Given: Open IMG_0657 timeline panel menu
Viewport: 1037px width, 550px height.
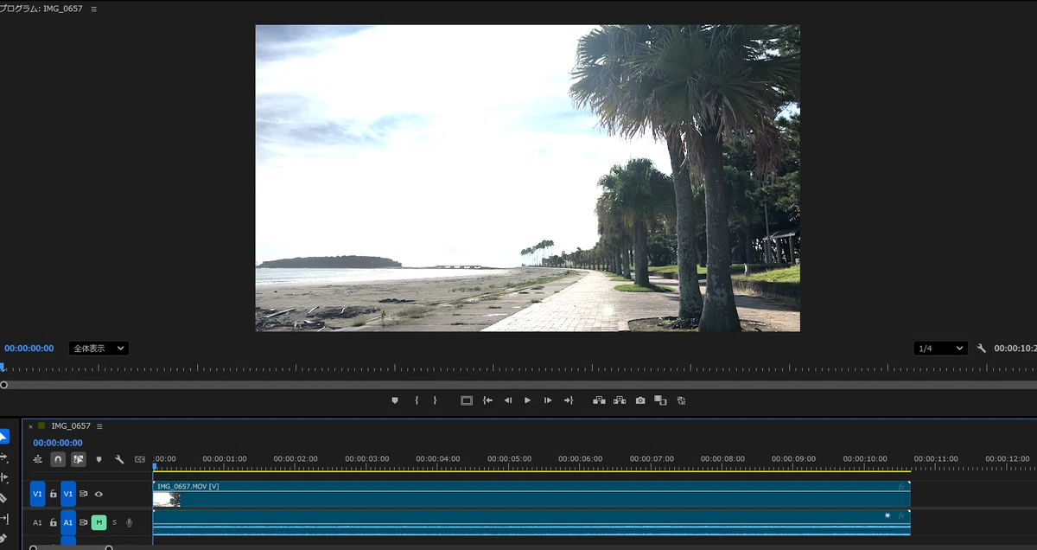Looking at the screenshot, I should tap(99, 426).
